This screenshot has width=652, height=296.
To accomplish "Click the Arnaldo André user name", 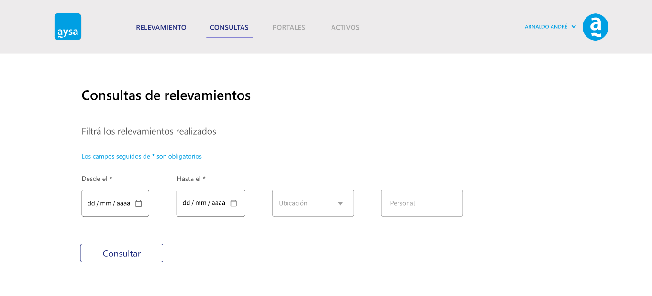I will click(x=546, y=27).
